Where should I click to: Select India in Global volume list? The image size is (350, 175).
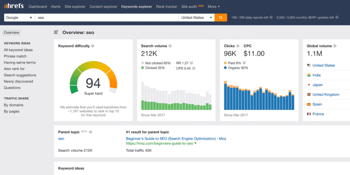[x=316, y=75]
